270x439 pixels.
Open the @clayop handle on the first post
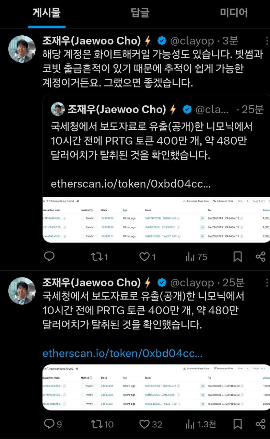192,41
